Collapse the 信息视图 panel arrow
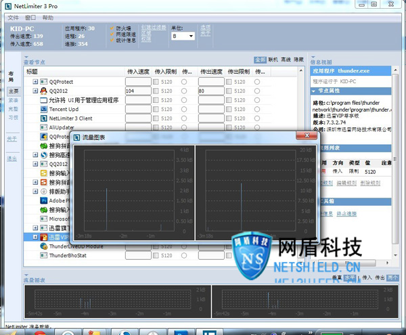Screen dimensions: 406x335 (313, 57)
